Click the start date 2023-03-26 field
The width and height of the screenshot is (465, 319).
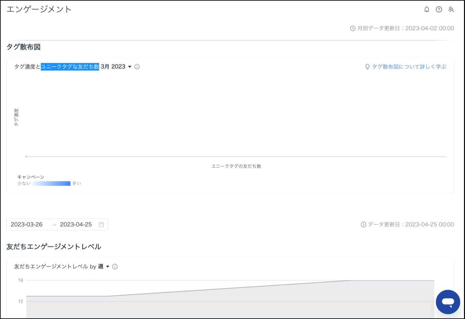[x=27, y=224]
